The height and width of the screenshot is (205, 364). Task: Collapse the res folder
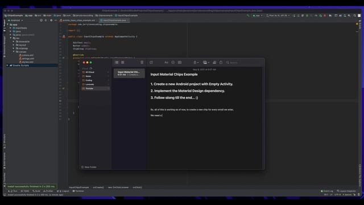[10, 38]
